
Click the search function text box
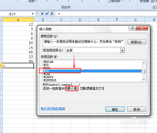coord(84,43)
